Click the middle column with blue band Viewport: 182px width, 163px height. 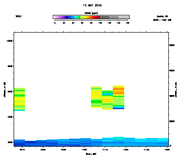(x=107, y=100)
